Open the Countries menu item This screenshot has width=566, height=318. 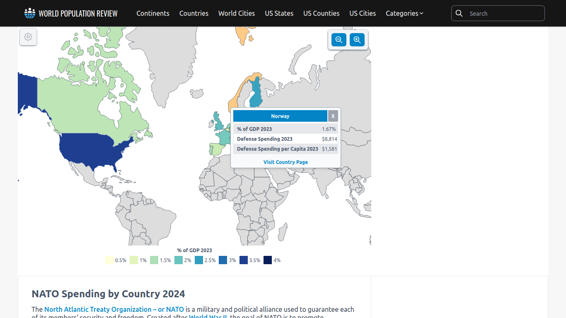pos(194,13)
